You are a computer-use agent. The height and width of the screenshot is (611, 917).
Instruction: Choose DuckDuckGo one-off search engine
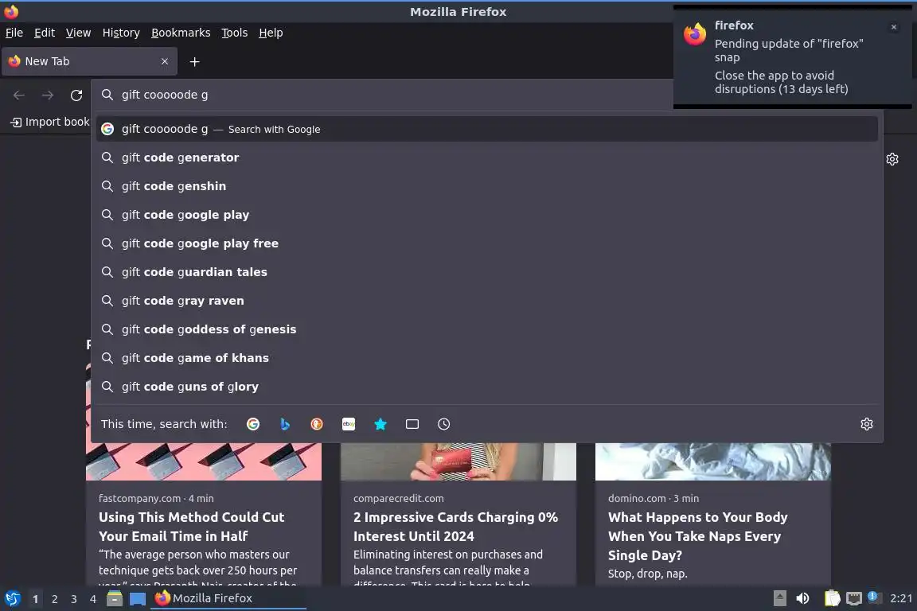pyautogui.click(x=316, y=424)
